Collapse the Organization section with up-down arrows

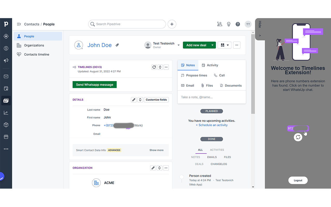pos(160,168)
